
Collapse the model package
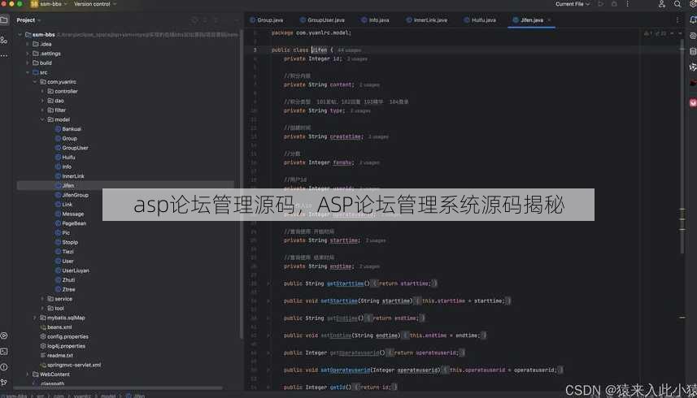tap(42, 119)
